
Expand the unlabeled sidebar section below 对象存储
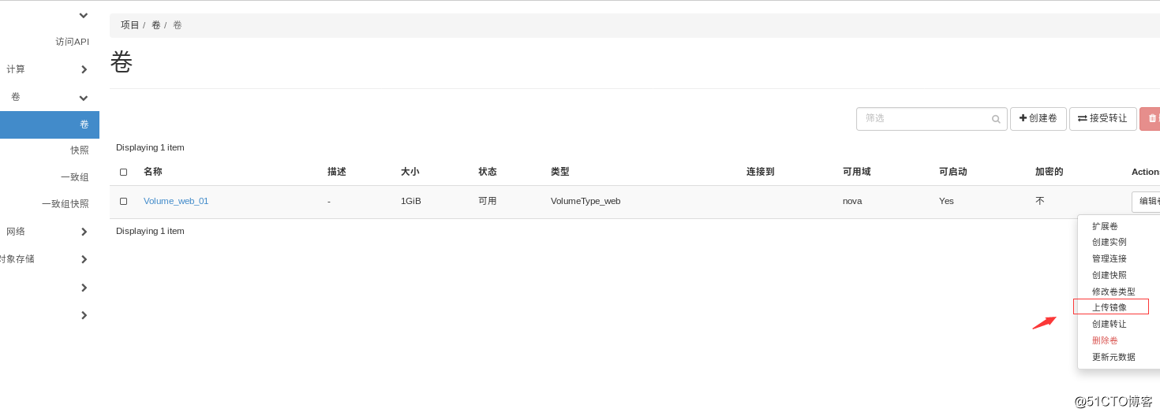[84, 288]
